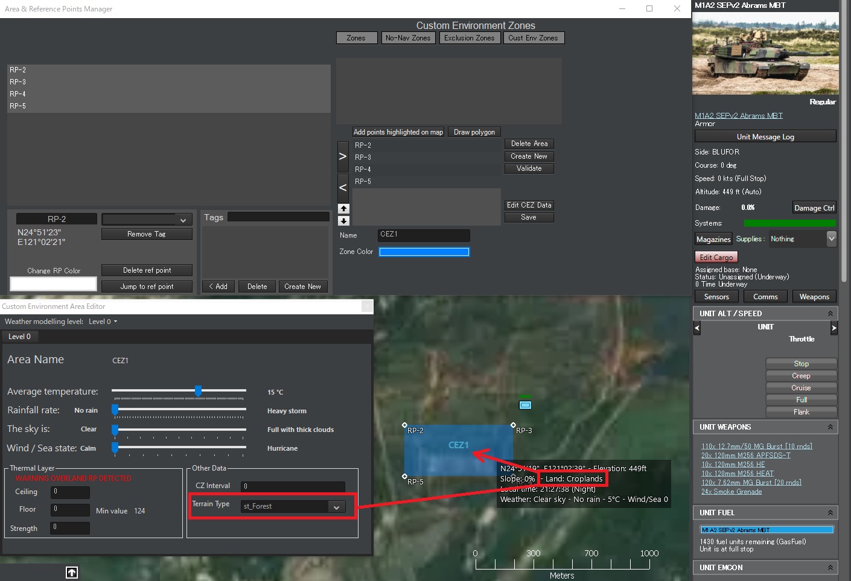Click the Damage Ctrl button
This screenshot has height=581, width=851.
(x=814, y=208)
